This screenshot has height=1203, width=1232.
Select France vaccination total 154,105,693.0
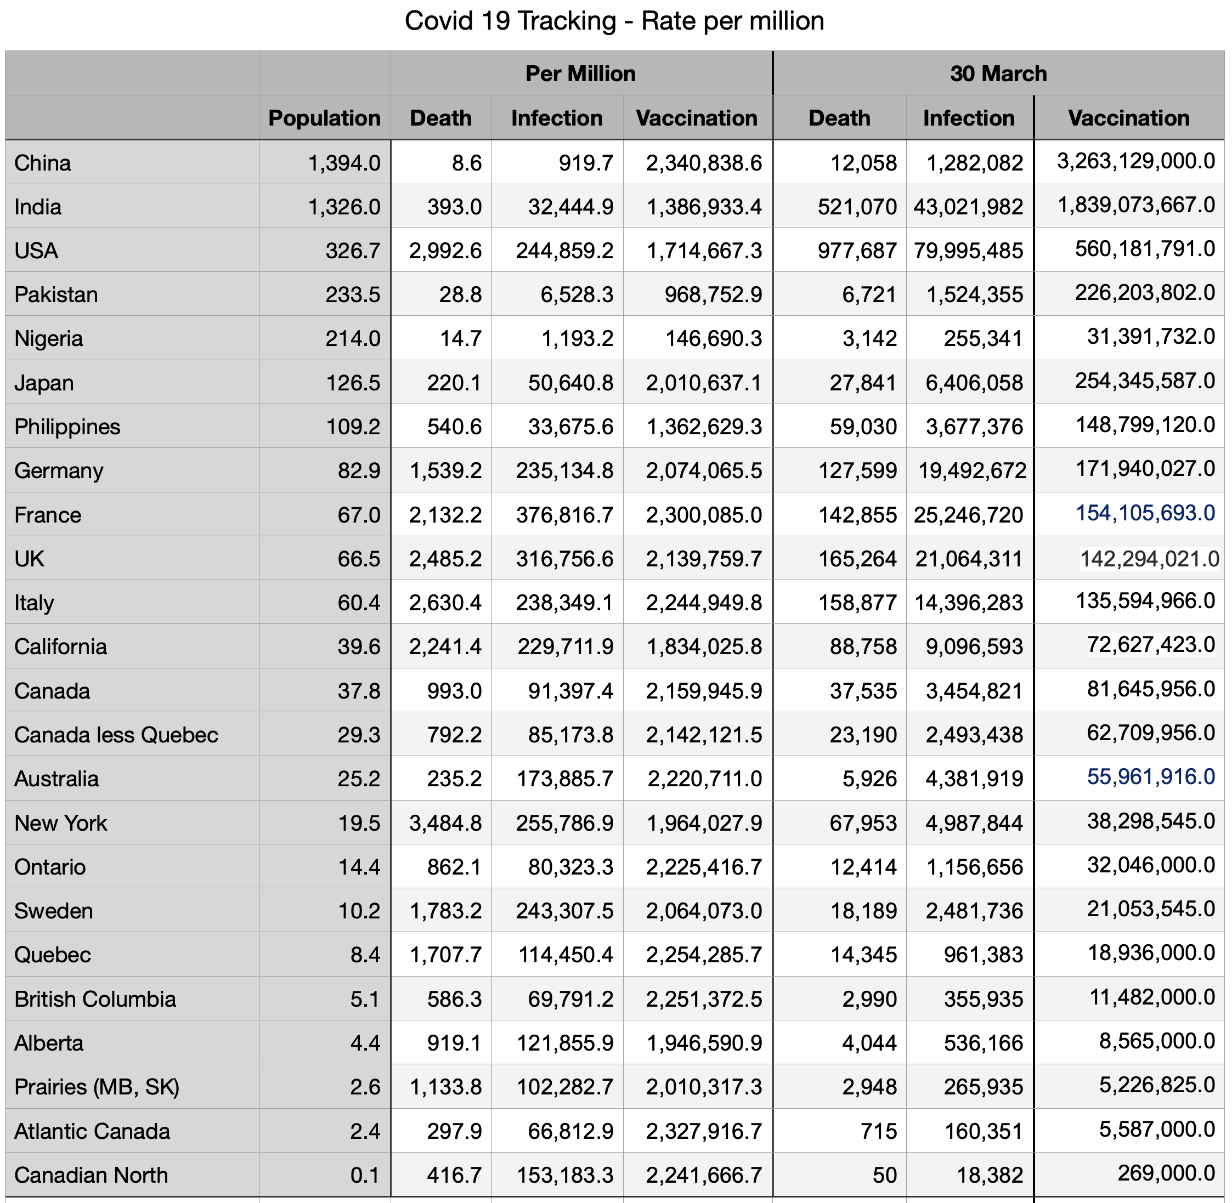(1145, 513)
